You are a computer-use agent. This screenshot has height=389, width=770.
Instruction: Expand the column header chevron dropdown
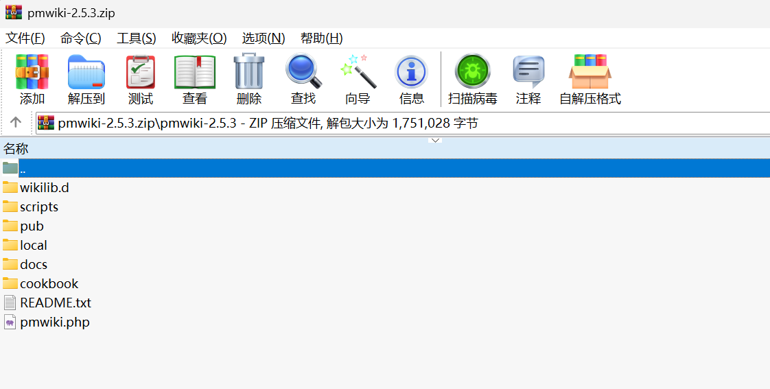coord(435,141)
